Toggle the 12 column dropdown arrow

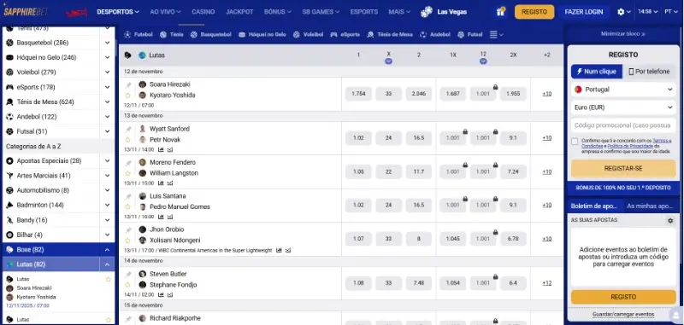pos(483,61)
